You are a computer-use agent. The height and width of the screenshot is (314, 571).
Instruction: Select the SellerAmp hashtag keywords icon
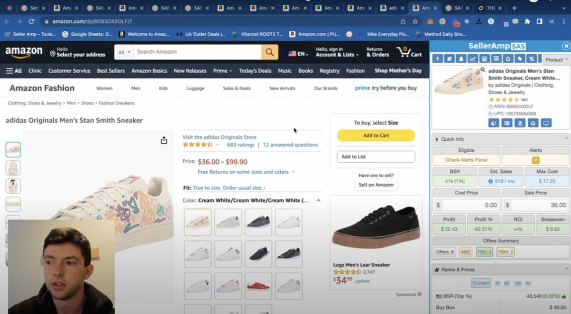coord(449,59)
